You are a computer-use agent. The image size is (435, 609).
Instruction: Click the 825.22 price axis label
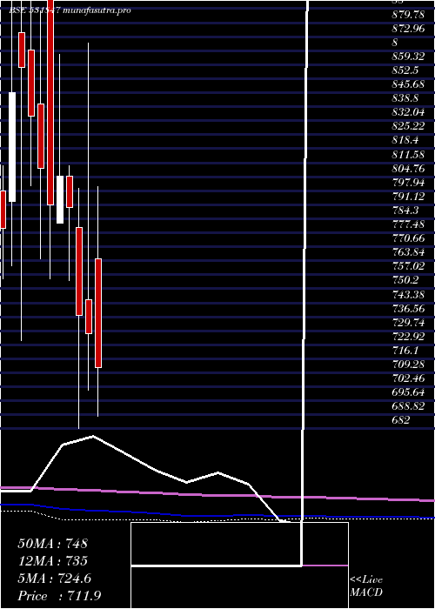tap(408, 126)
